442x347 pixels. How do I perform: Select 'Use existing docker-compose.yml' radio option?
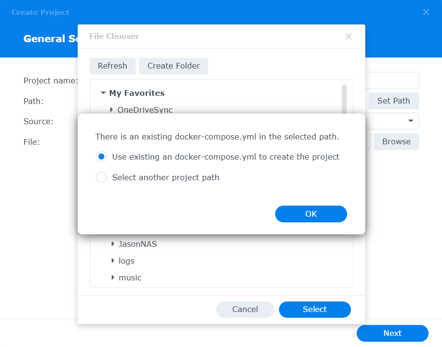[101, 157]
